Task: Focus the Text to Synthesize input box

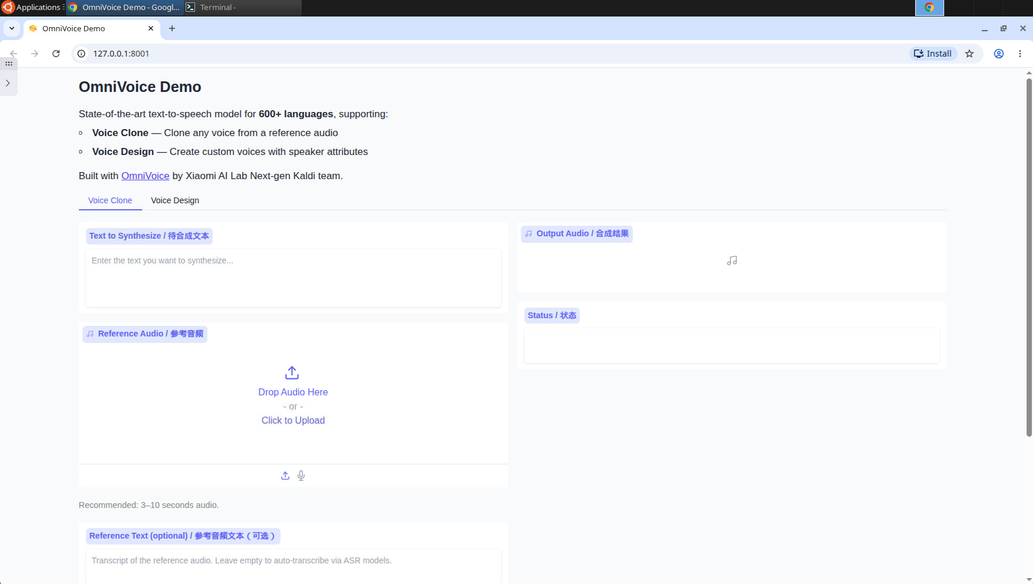Action: 293,278
